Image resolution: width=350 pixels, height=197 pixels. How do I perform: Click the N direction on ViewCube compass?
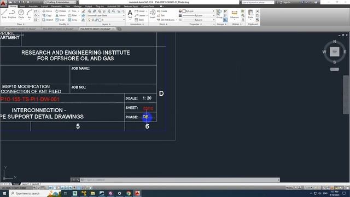pyautogui.click(x=334, y=42)
